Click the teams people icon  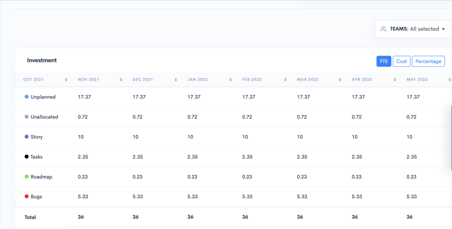[384, 29]
